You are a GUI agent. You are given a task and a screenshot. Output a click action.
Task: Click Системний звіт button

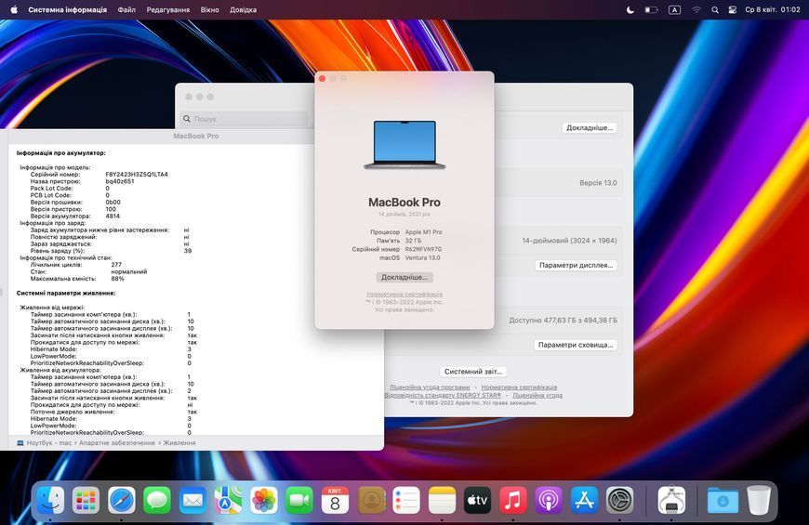(473, 372)
